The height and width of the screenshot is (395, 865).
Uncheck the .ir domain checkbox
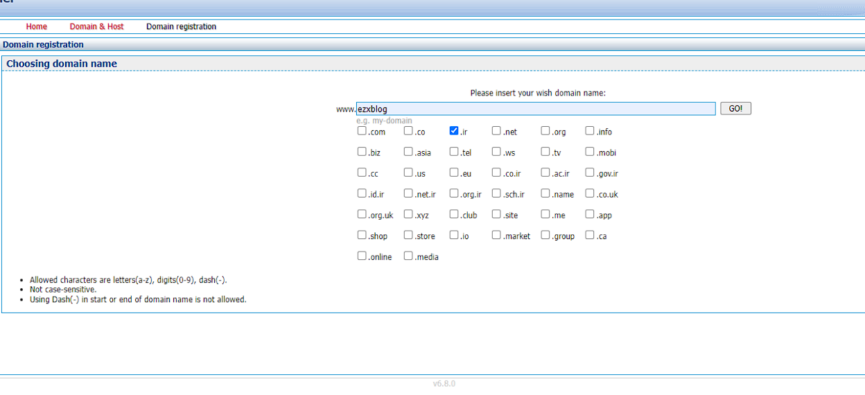pyautogui.click(x=454, y=131)
